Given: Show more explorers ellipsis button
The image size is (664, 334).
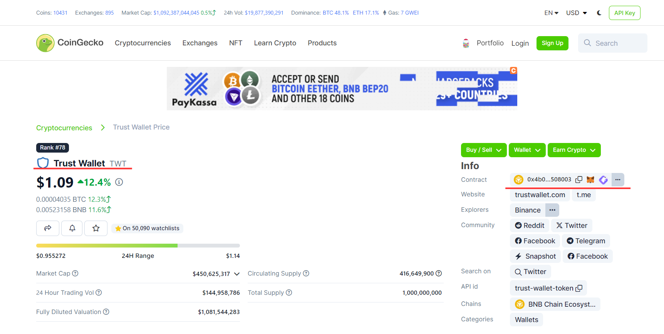Looking at the screenshot, I should 552,210.
